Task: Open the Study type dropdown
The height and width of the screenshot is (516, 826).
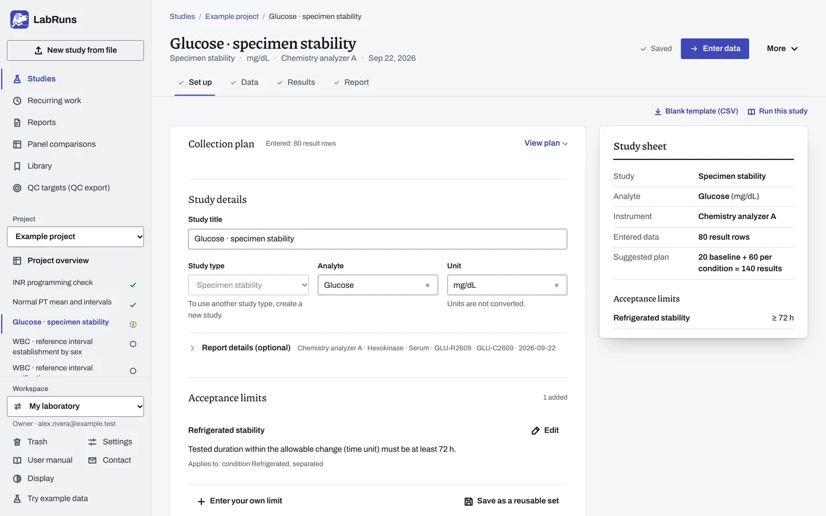Action: [248, 285]
